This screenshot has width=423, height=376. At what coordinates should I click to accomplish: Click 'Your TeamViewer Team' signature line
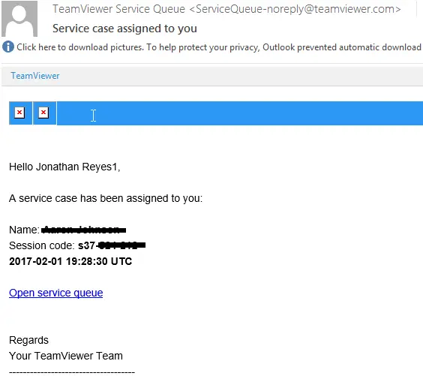click(x=66, y=356)
